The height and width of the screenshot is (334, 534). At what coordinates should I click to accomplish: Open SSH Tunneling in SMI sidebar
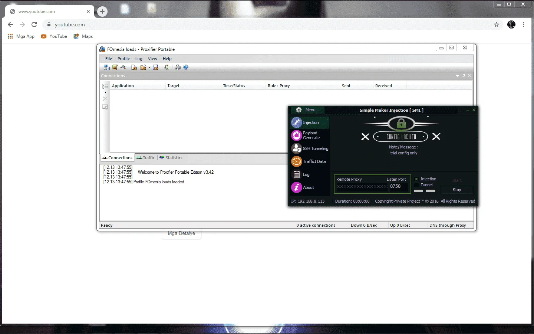tap(310, 148)
